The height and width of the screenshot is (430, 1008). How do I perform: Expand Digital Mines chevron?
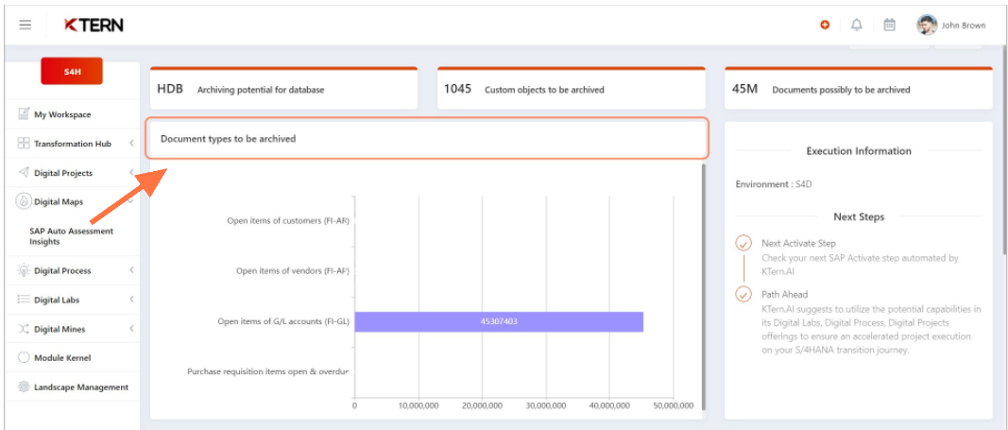point(131,329)
